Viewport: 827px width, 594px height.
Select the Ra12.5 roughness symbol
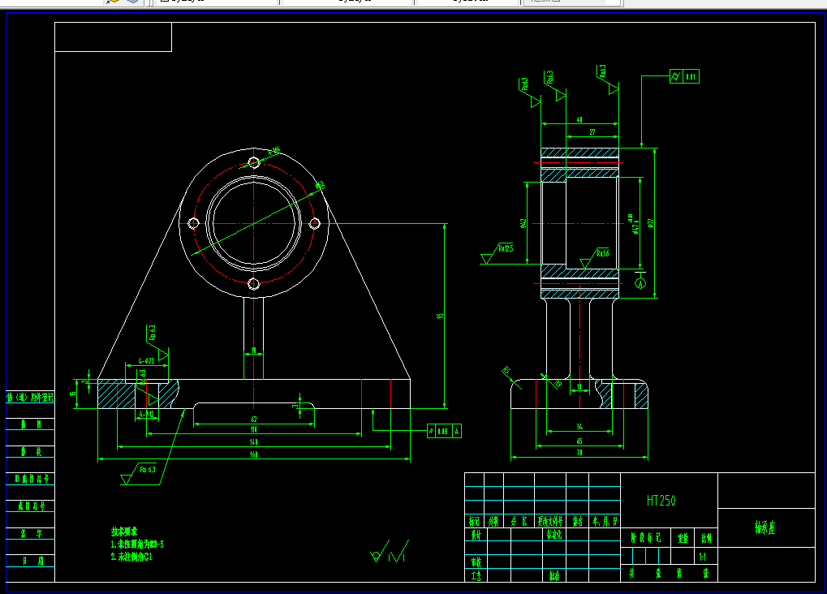pyautogui.click(x=497, y=253)
